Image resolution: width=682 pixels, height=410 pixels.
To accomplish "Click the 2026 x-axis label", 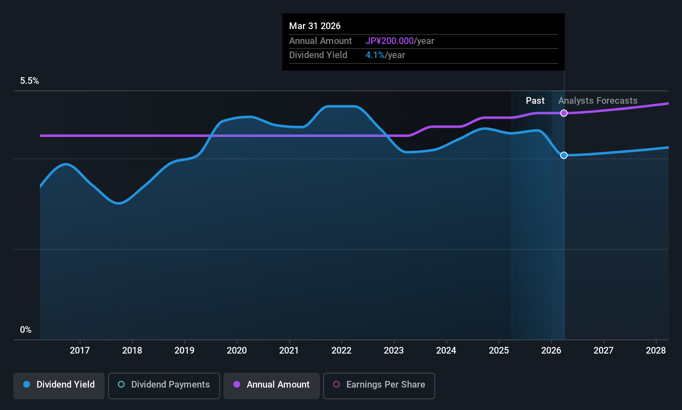I will [x=551, y=351].
